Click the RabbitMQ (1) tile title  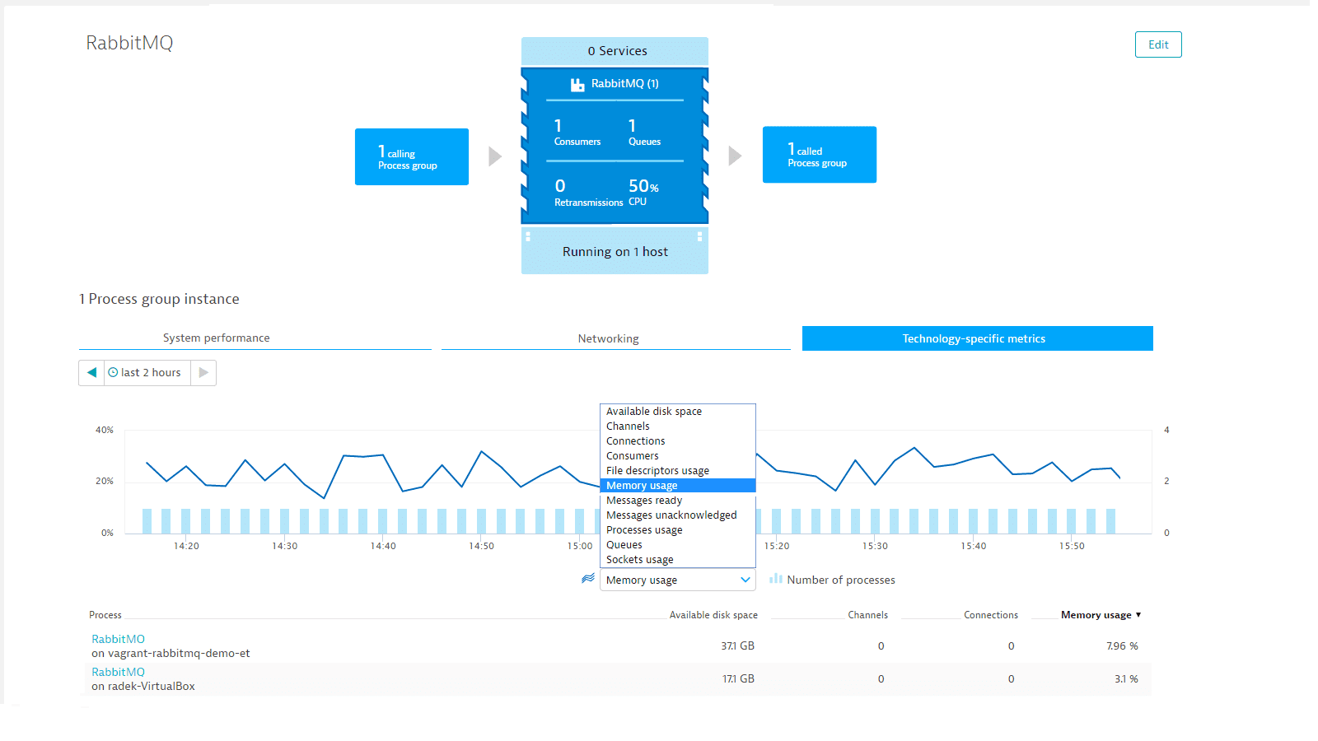pyautogui.click(x=624, y=84)
